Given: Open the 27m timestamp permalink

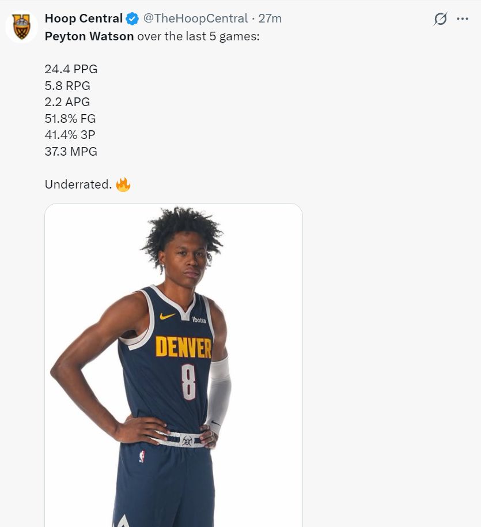Looking at the screenshot, I should tap(270, 18).
